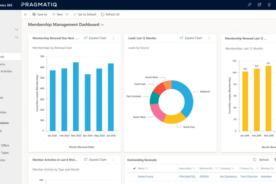Refresh the Outstanding Renewals grid
Image resolution: width=276 pixels, height=184 pixels.
pos(261,160)
